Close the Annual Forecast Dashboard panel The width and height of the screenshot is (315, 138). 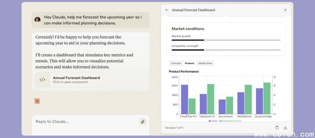click(x=285, y=10)
